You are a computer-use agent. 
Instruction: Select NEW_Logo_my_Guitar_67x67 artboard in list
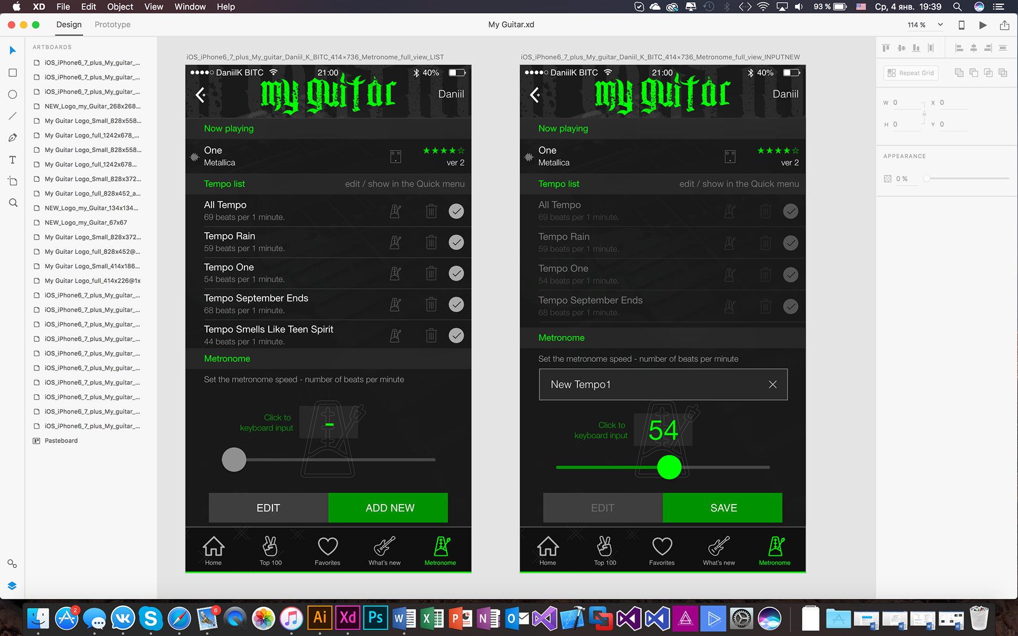pos(86,223)
